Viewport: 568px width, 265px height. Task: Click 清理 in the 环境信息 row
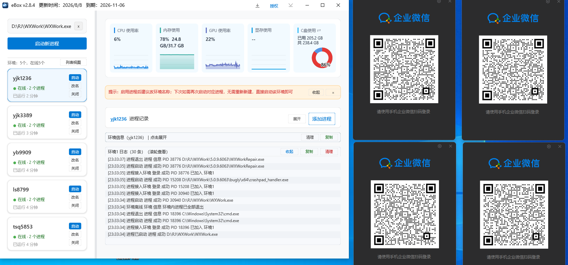tap(310, 137)
